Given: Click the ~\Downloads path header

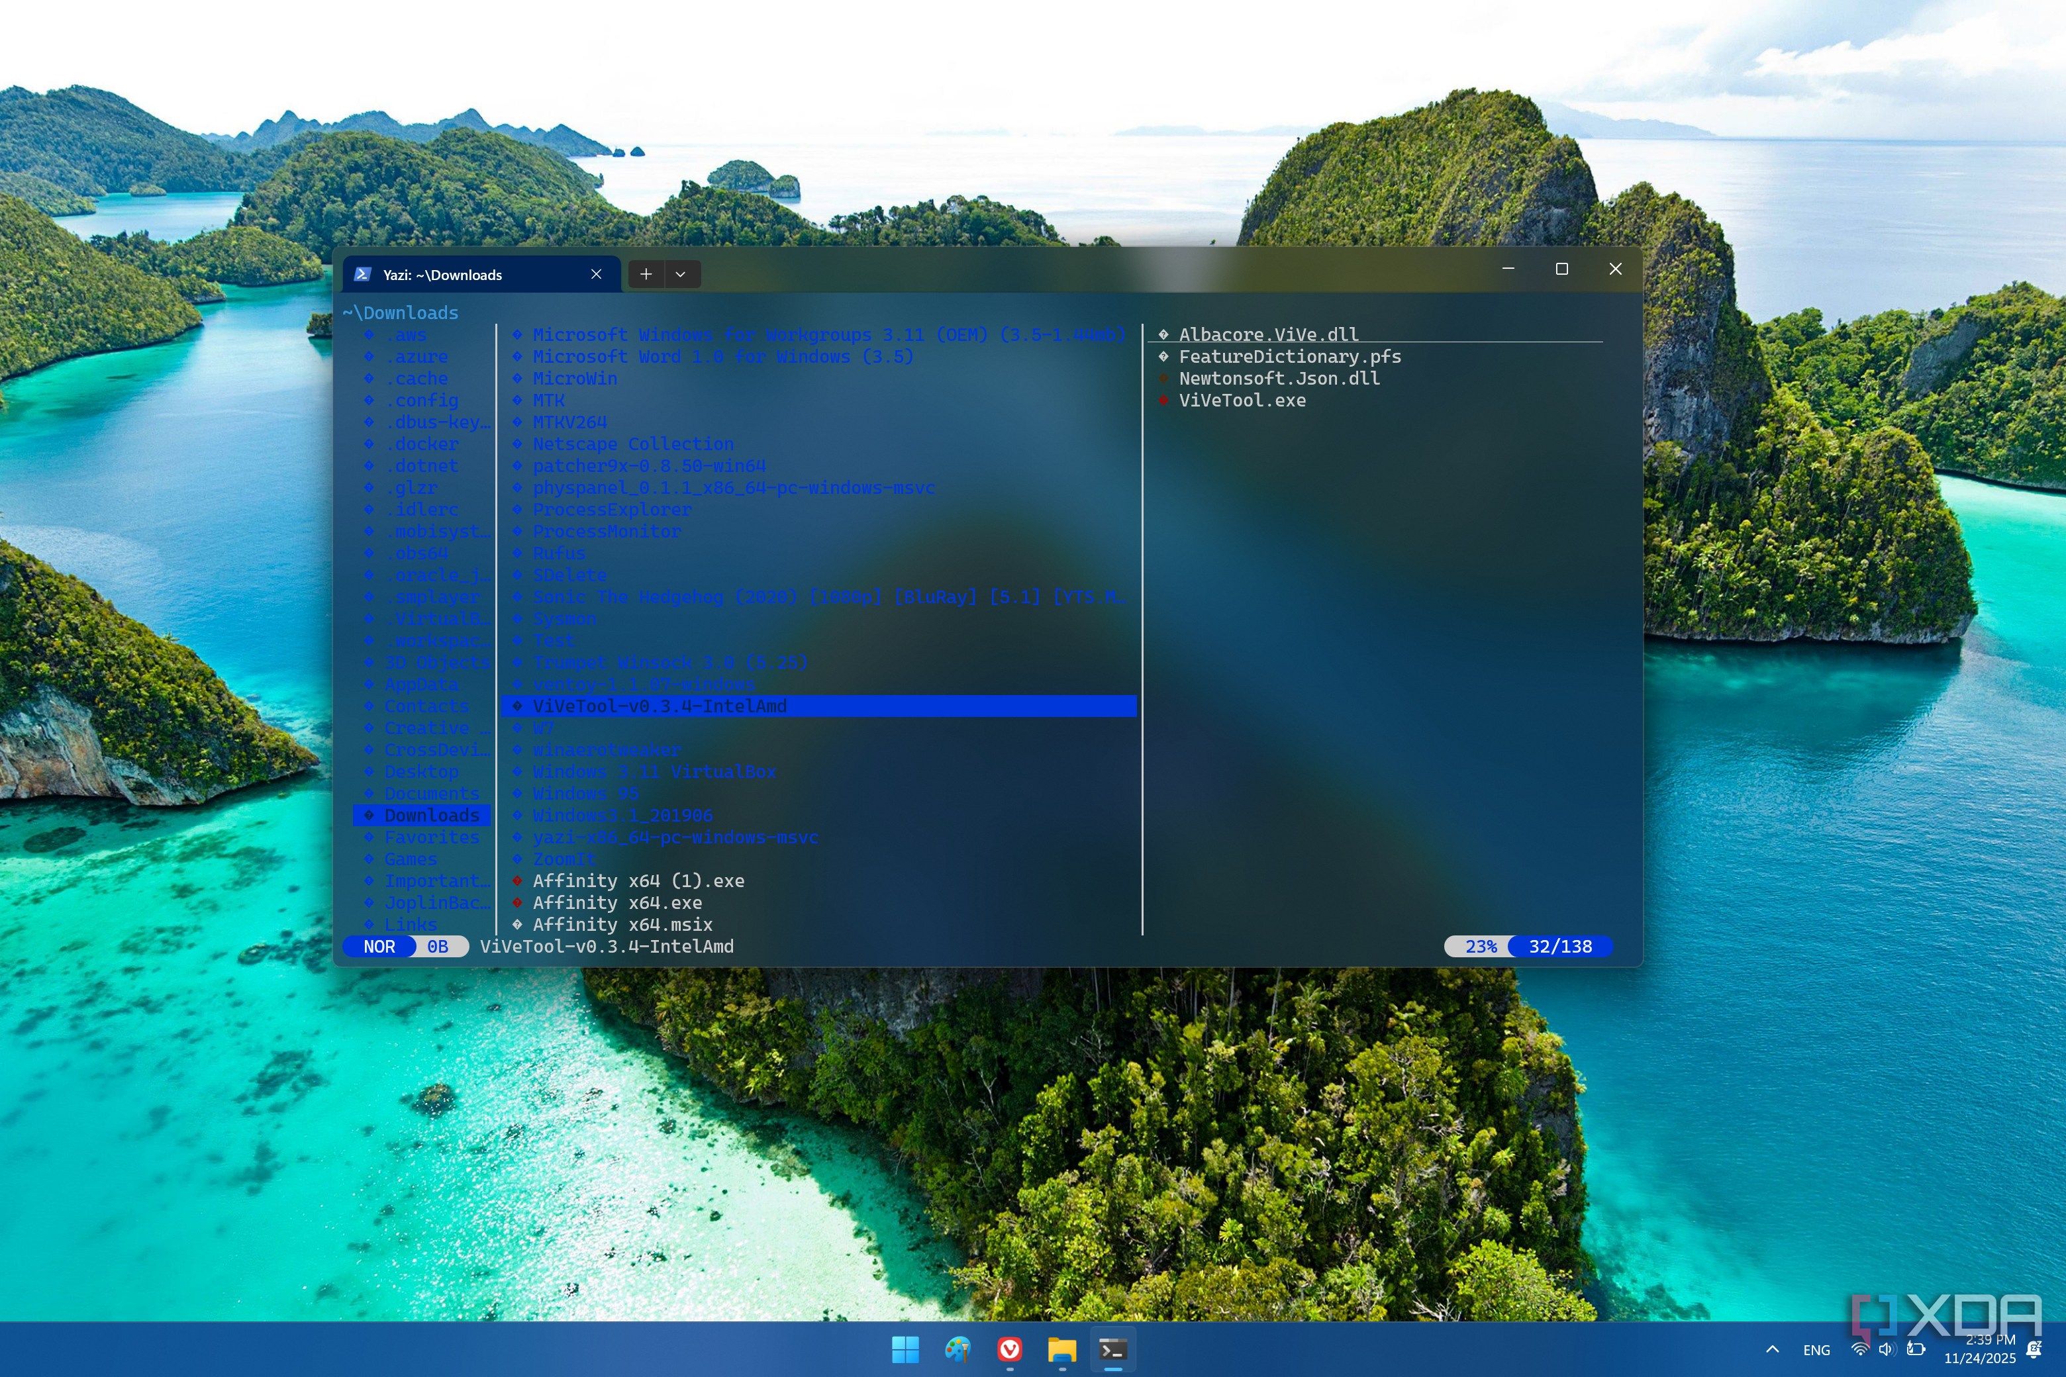Looking at the screenshot, I should pos(401,312).
